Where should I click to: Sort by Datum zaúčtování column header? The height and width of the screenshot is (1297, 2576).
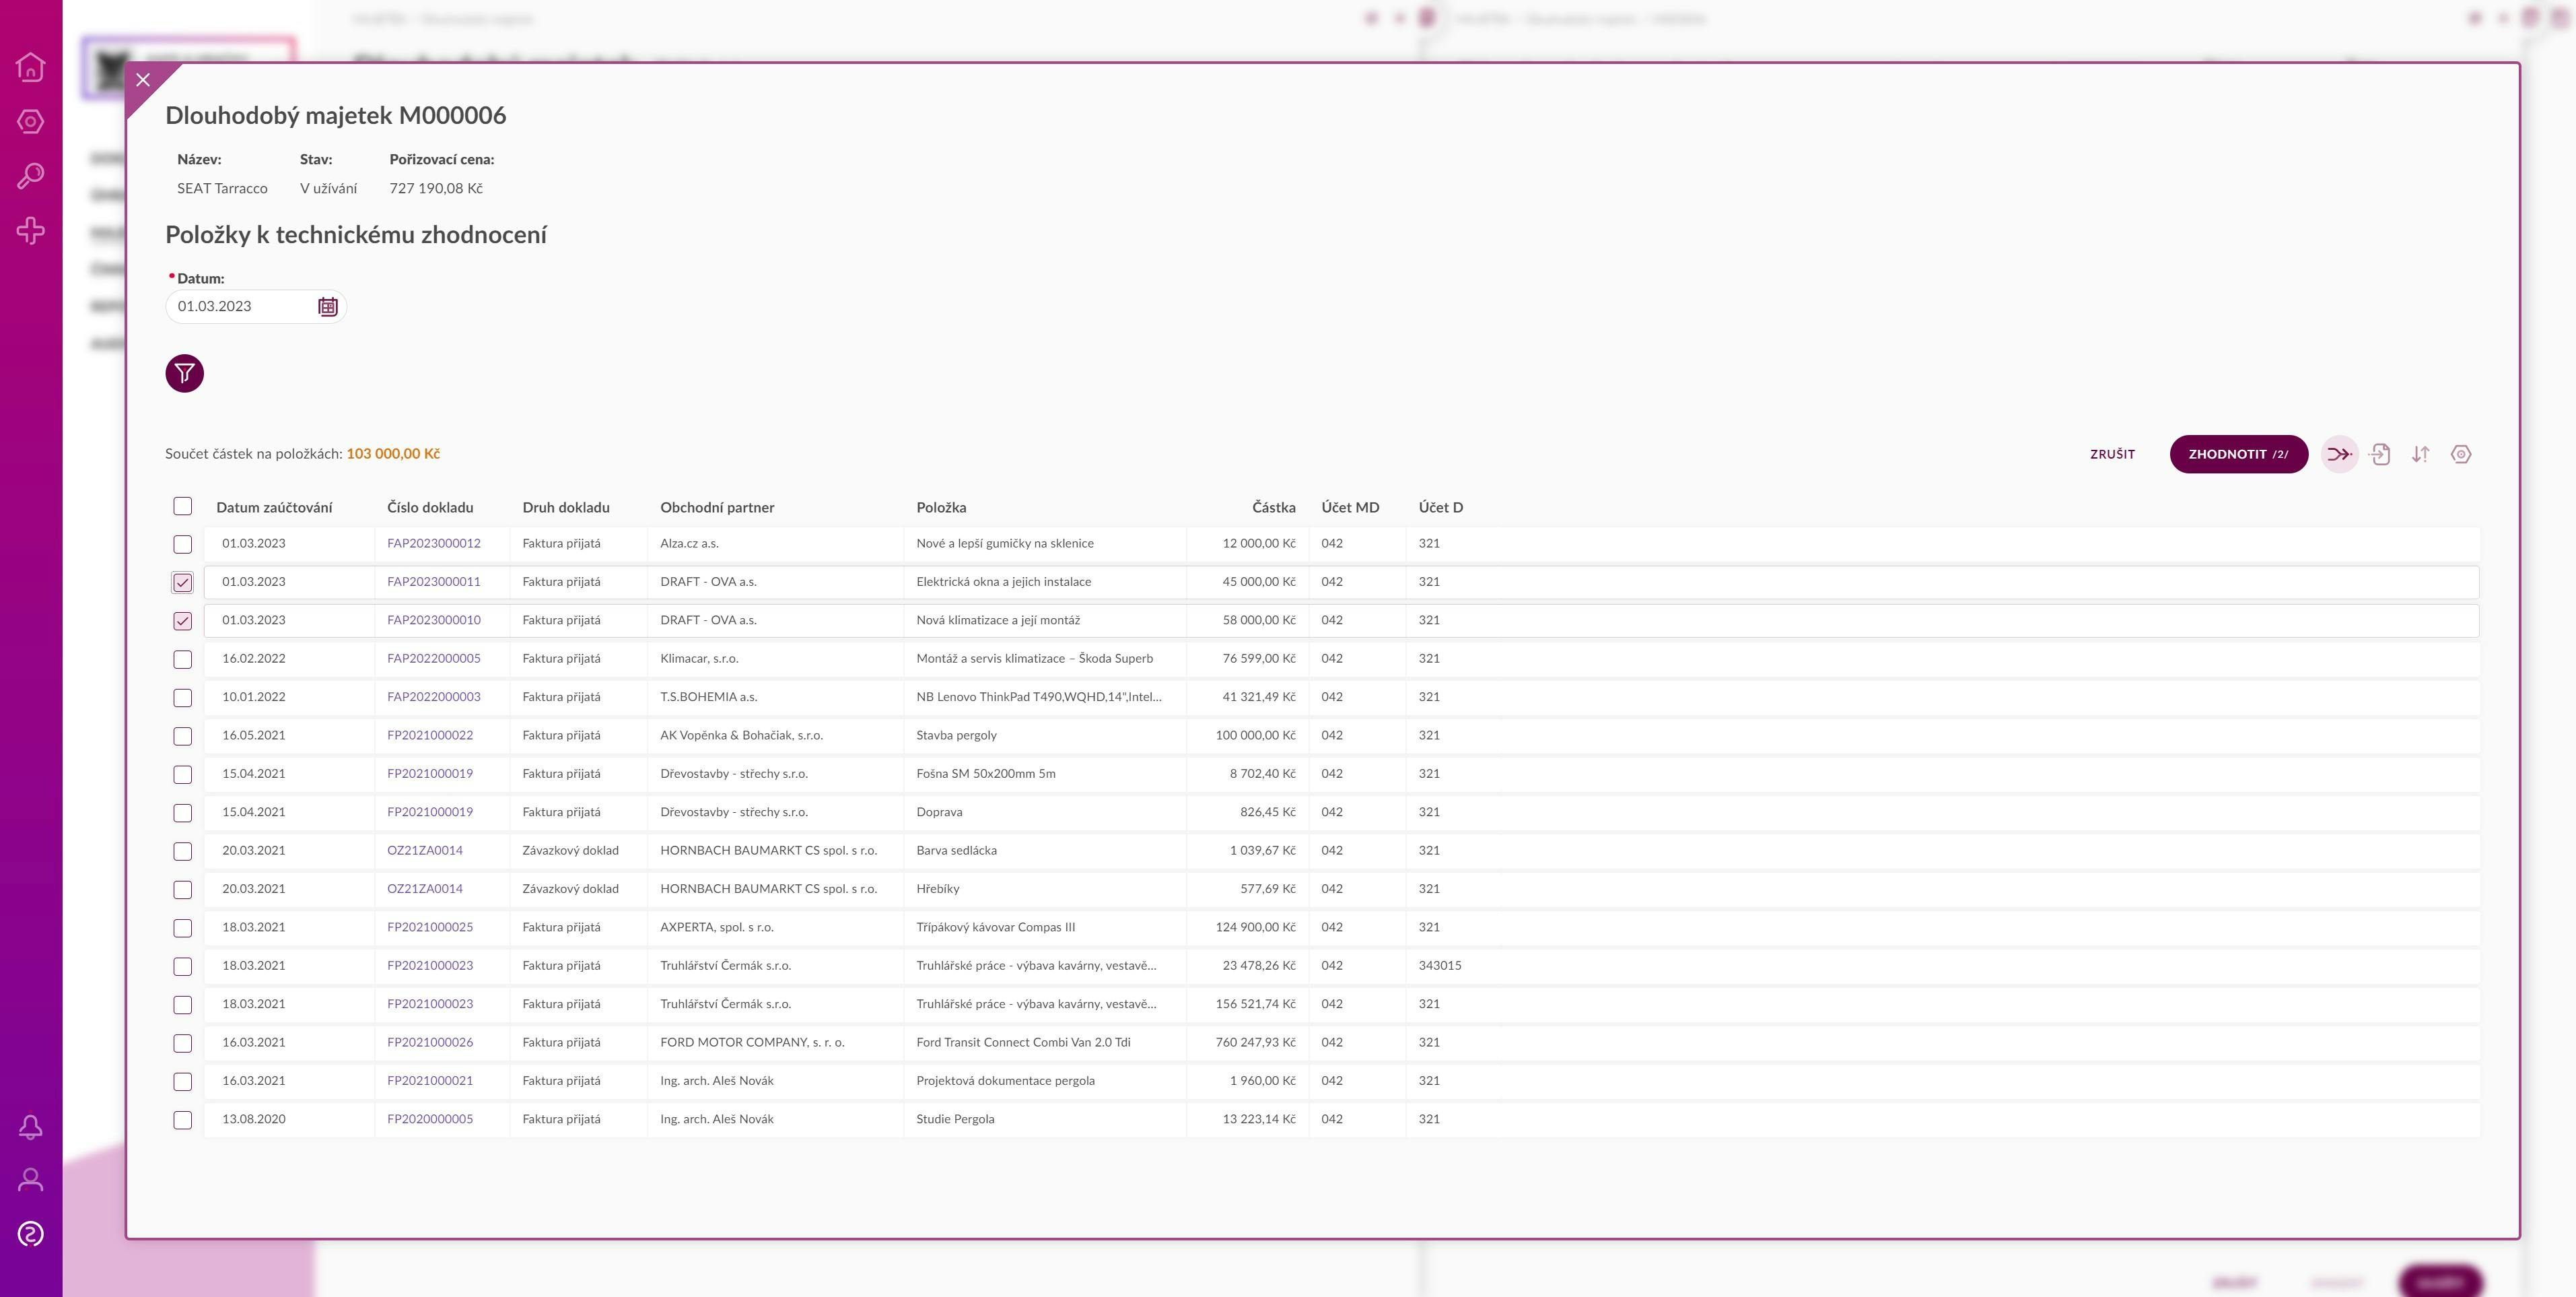click(x=274, y=507)
